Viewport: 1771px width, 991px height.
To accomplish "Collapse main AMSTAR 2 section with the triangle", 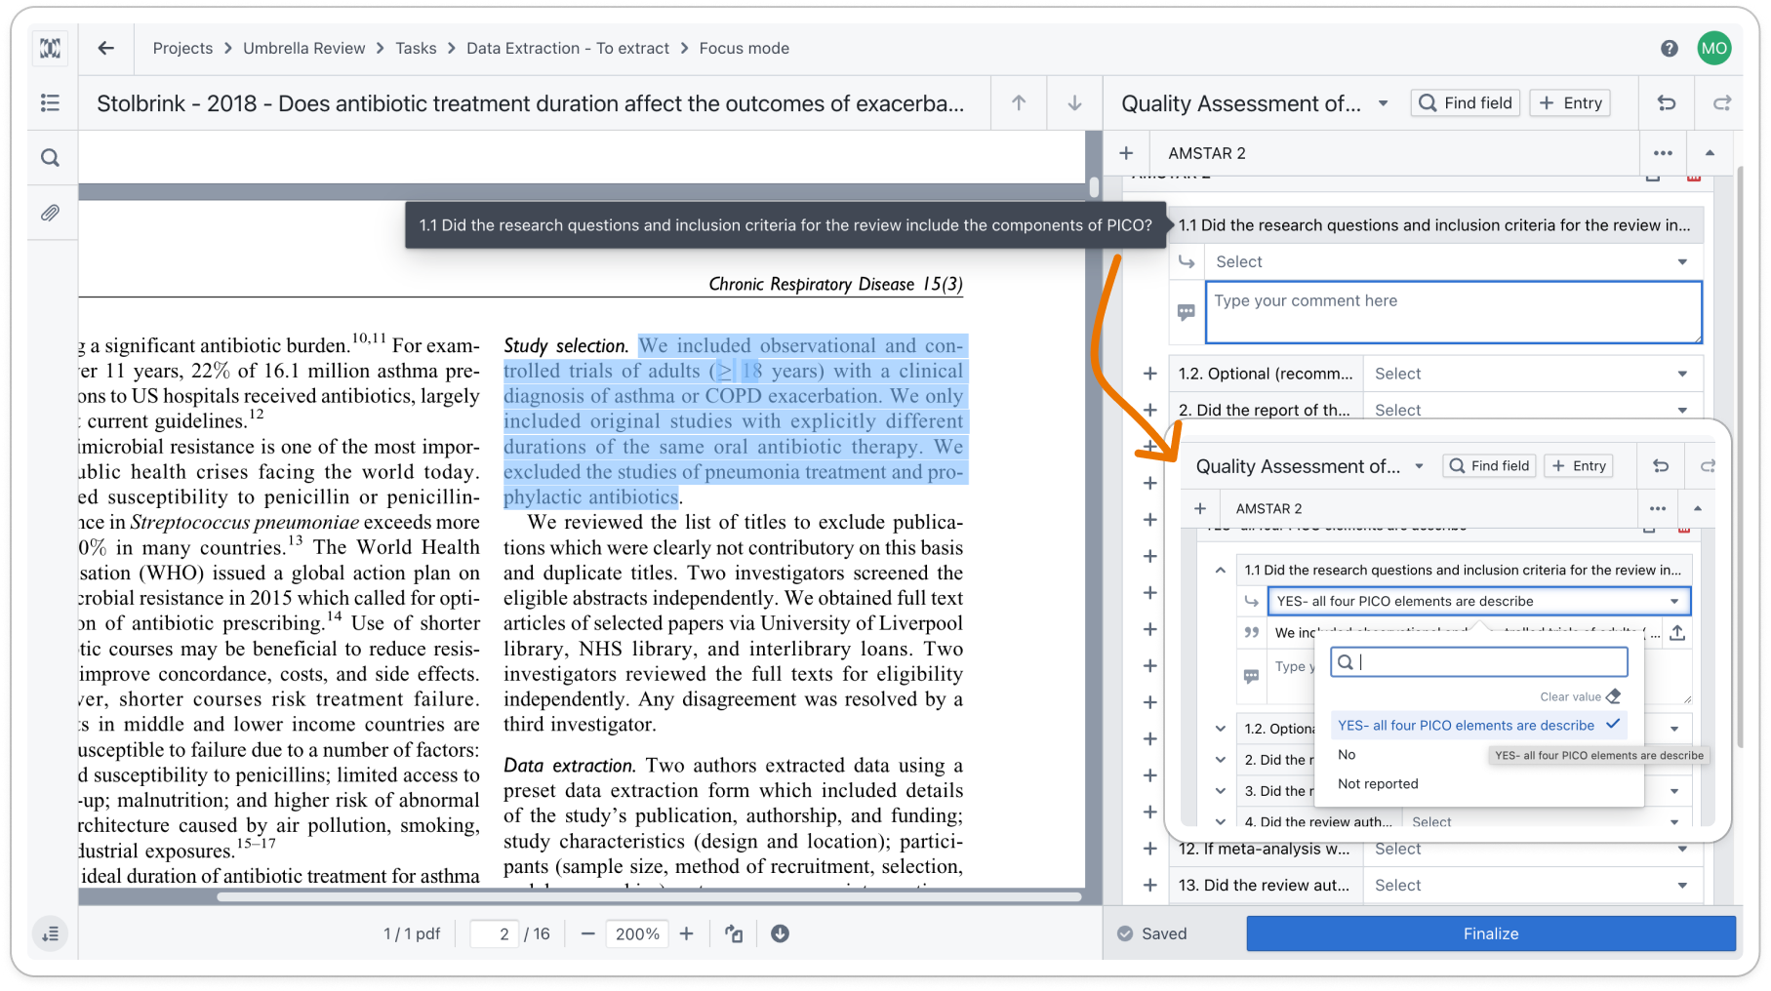I will coord(1710,153).
